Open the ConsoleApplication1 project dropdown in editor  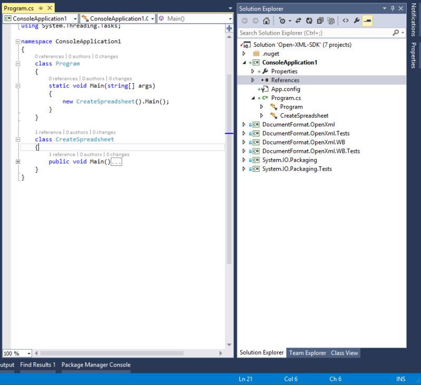(75, 19)
